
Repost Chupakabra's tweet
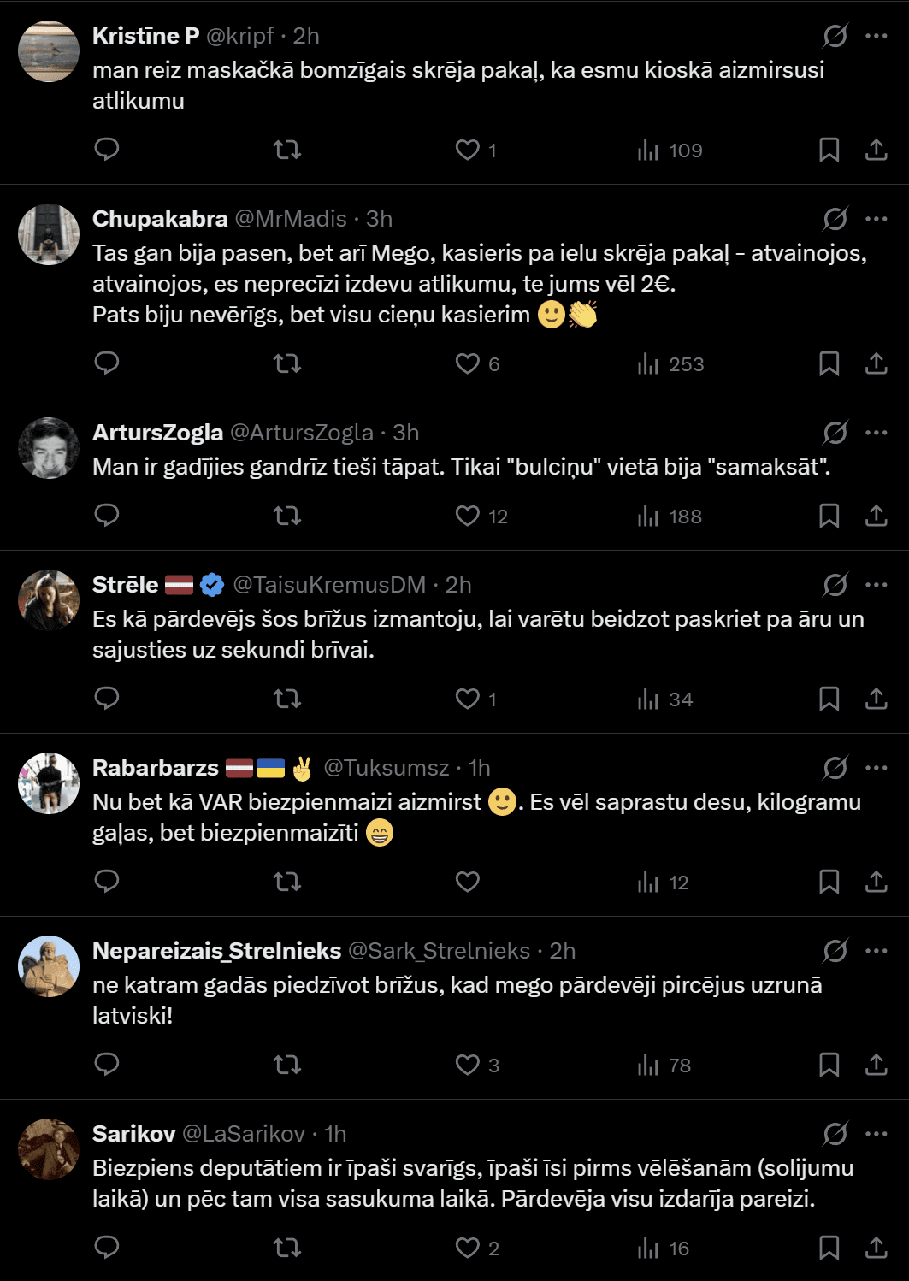(287, 363)
